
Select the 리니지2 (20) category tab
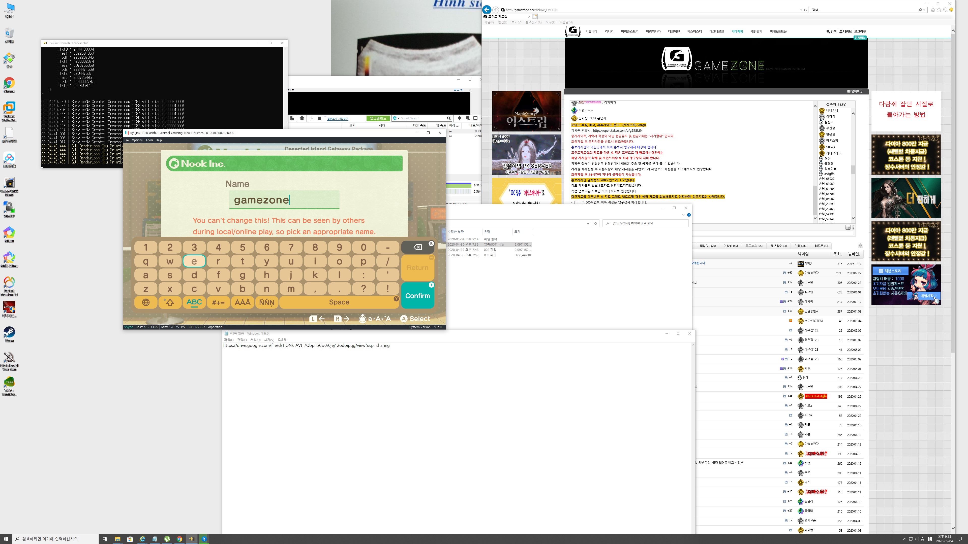[708, 246]
